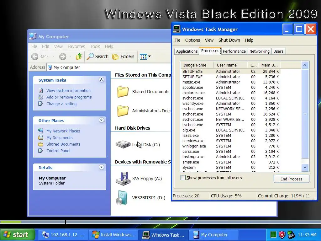Viewport: 321px width, 241px height.
Task: Select the 3½ Floppy (A:) drive icon
Action: click(123, 179)
